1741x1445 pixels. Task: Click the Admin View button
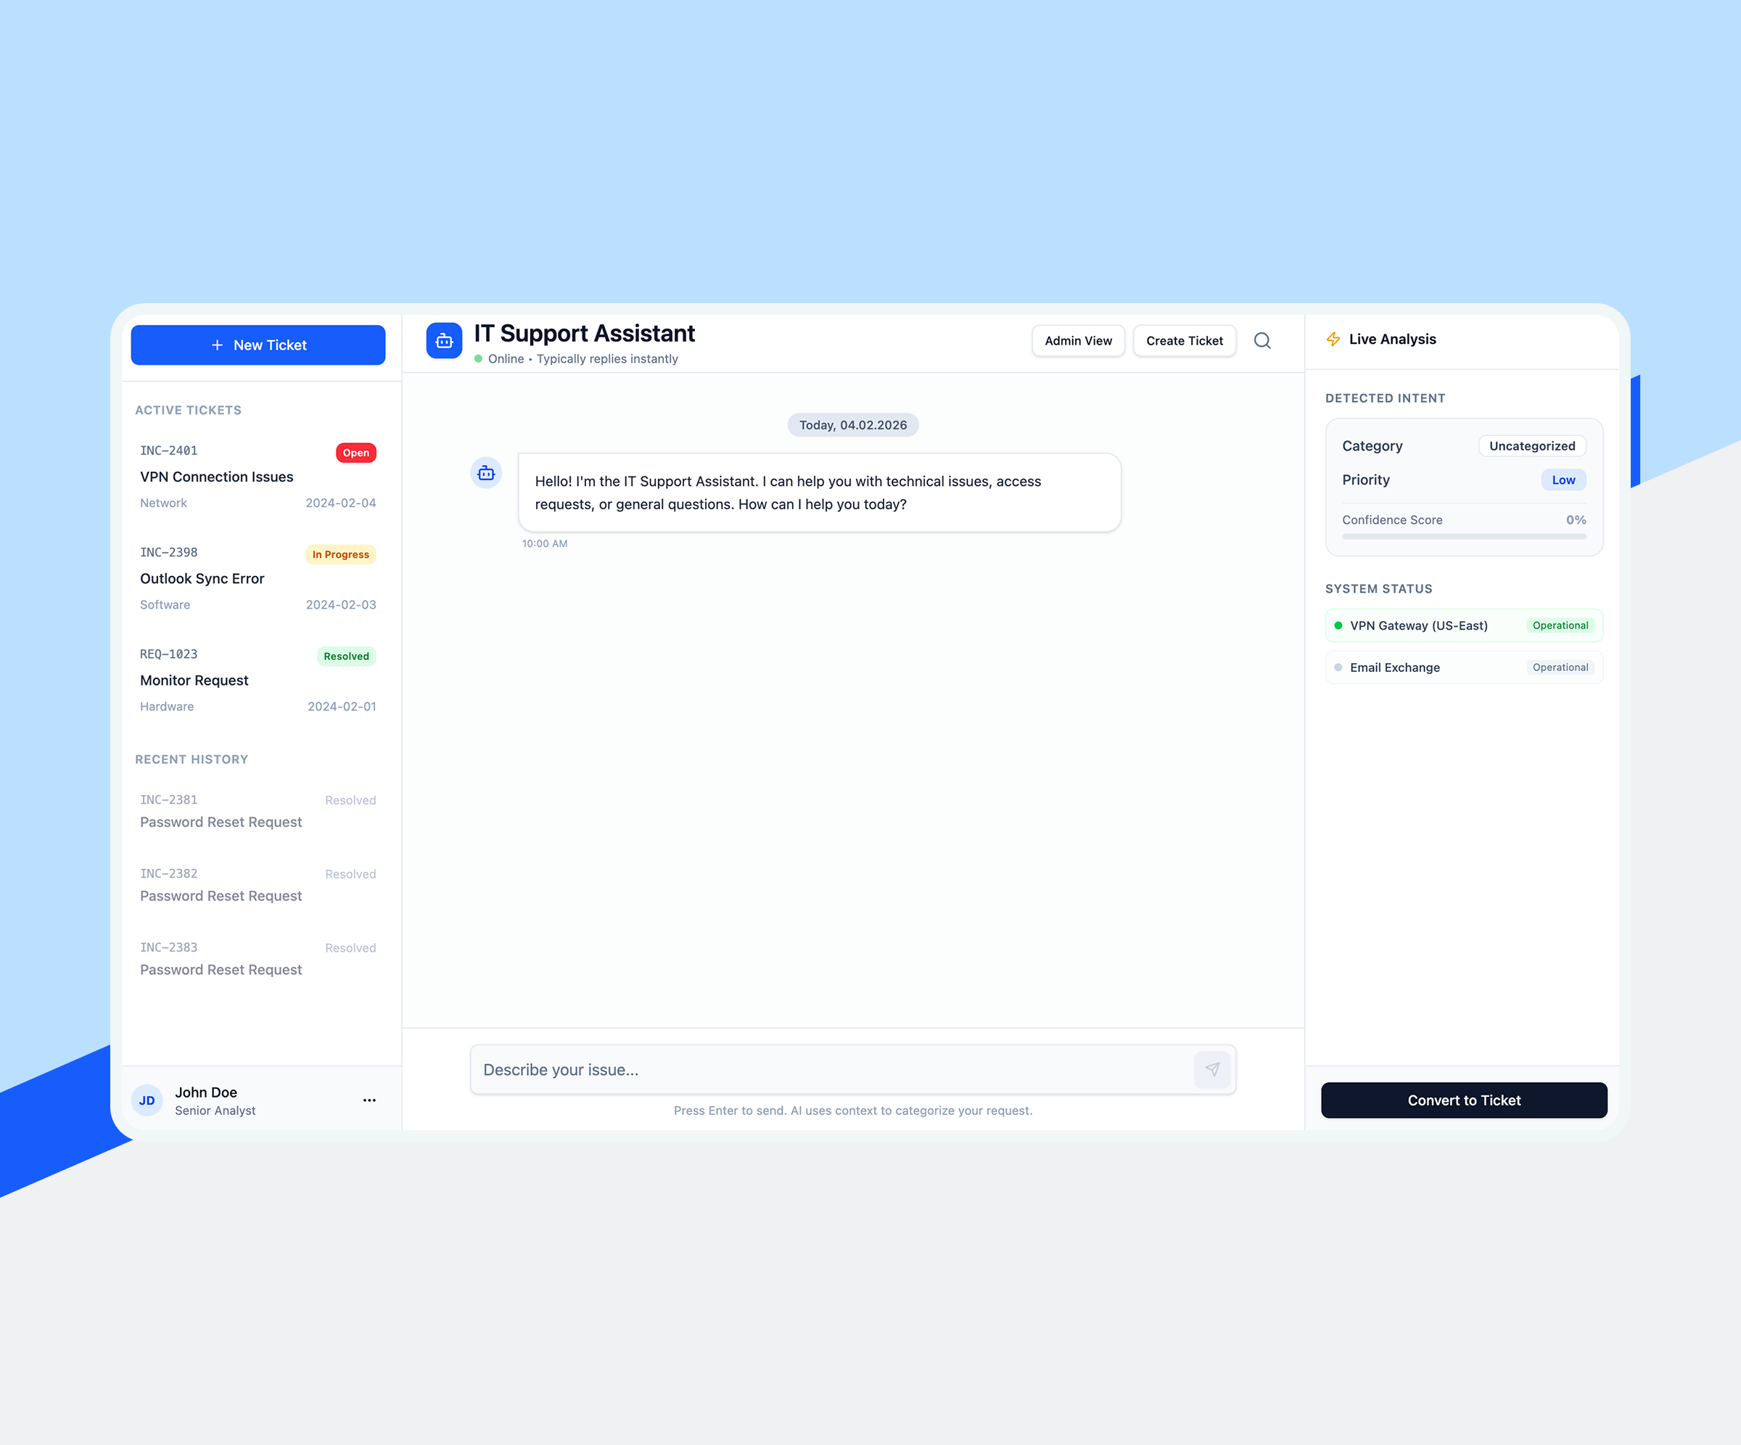1078,341
